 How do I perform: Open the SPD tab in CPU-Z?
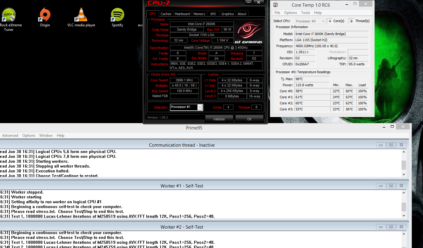213,14
